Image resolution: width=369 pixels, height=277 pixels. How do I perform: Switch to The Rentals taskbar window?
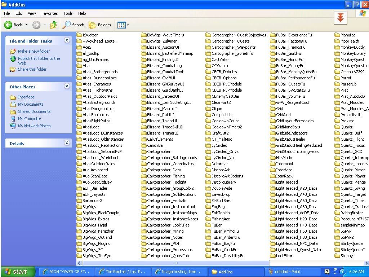123,272
